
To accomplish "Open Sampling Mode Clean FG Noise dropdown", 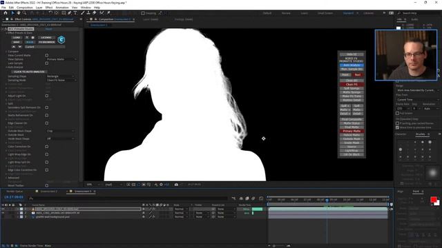I will (x=61, y=80).
